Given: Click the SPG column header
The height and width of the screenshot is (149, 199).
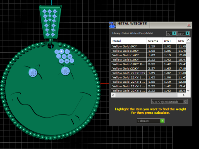Looking at the screenshot, I should (x=181, y=41).
